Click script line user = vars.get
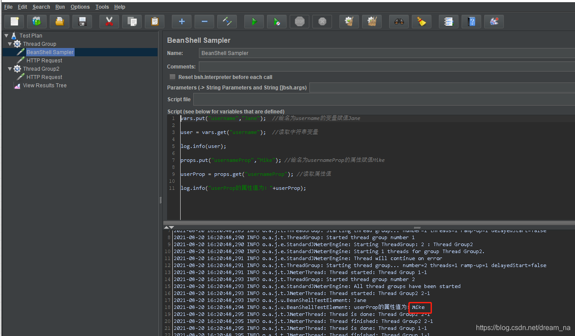575x336 pixels. [249, 132]
